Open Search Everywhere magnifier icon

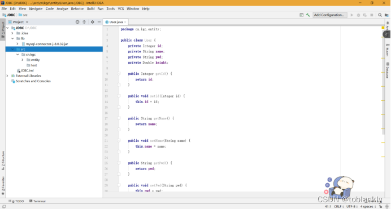[x=380, y=15]
